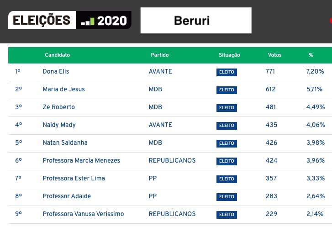
Task: Click the ELEITO badge for Professora Vanusa Verissimo
Action: [x=227, y=214]
